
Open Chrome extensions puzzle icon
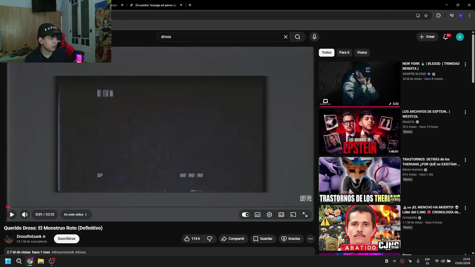[x=438, y=16]
